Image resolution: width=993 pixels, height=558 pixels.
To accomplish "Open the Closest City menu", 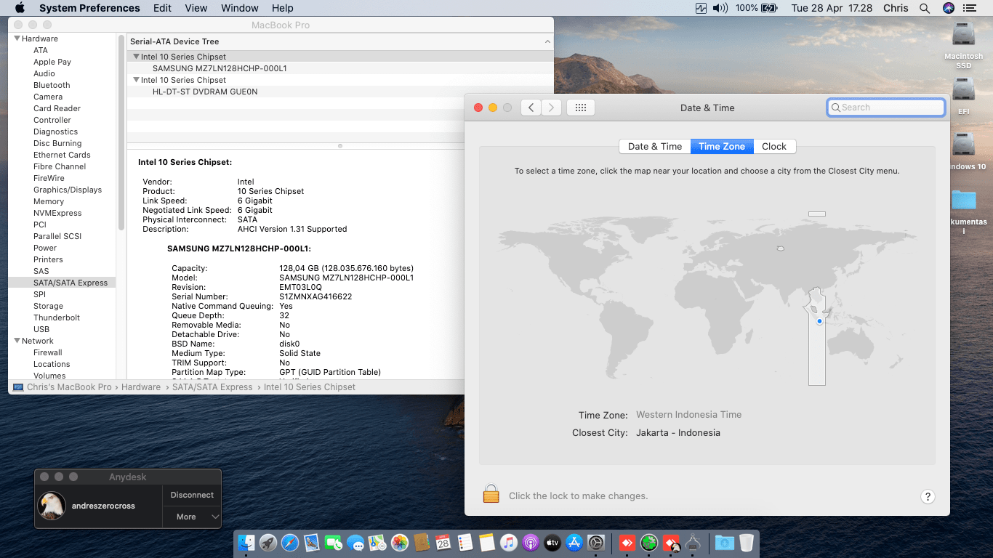I will [x=678, y=433].
